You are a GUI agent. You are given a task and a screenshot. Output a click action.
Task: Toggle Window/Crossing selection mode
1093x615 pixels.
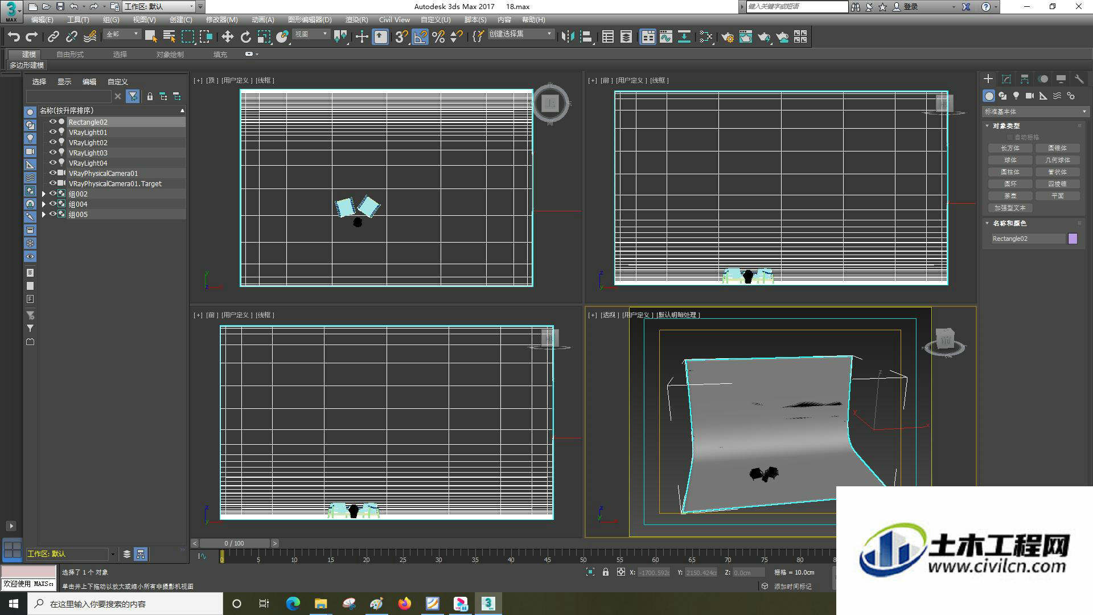point(206,37)
